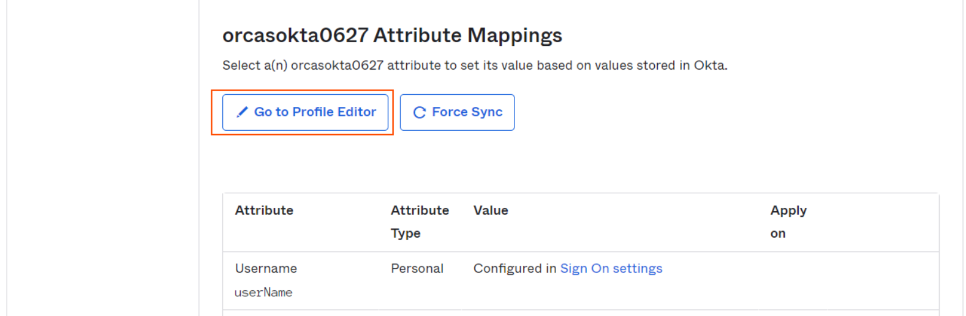The image size is (966, 316).
Task: Click the 'Configured in' text in Value column
Action: tap(515, 268)
